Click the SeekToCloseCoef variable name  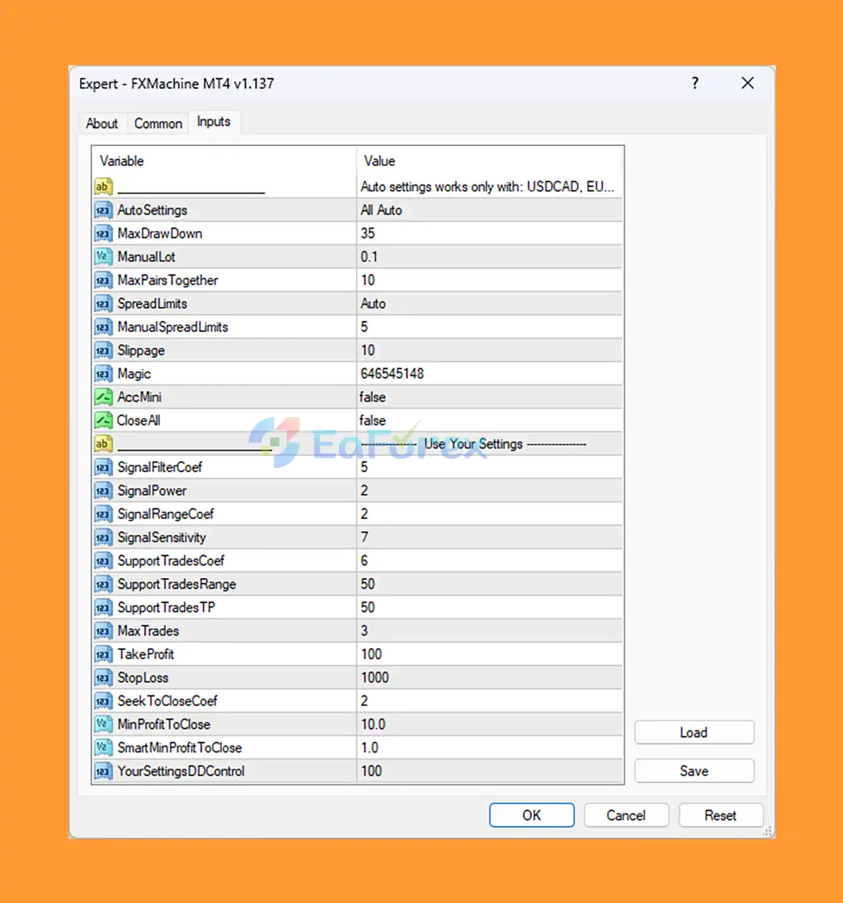(167, 701)
